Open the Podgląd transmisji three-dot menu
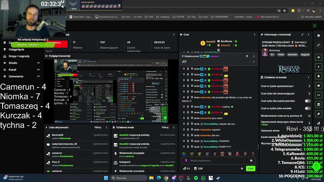Image resolution: width=324 pixels, height=182 pixels. pyautogui.click(x=174, y=56)
